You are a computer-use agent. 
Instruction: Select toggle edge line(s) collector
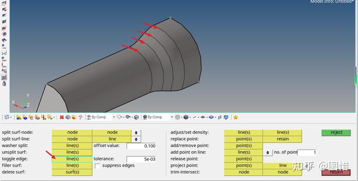72,159
